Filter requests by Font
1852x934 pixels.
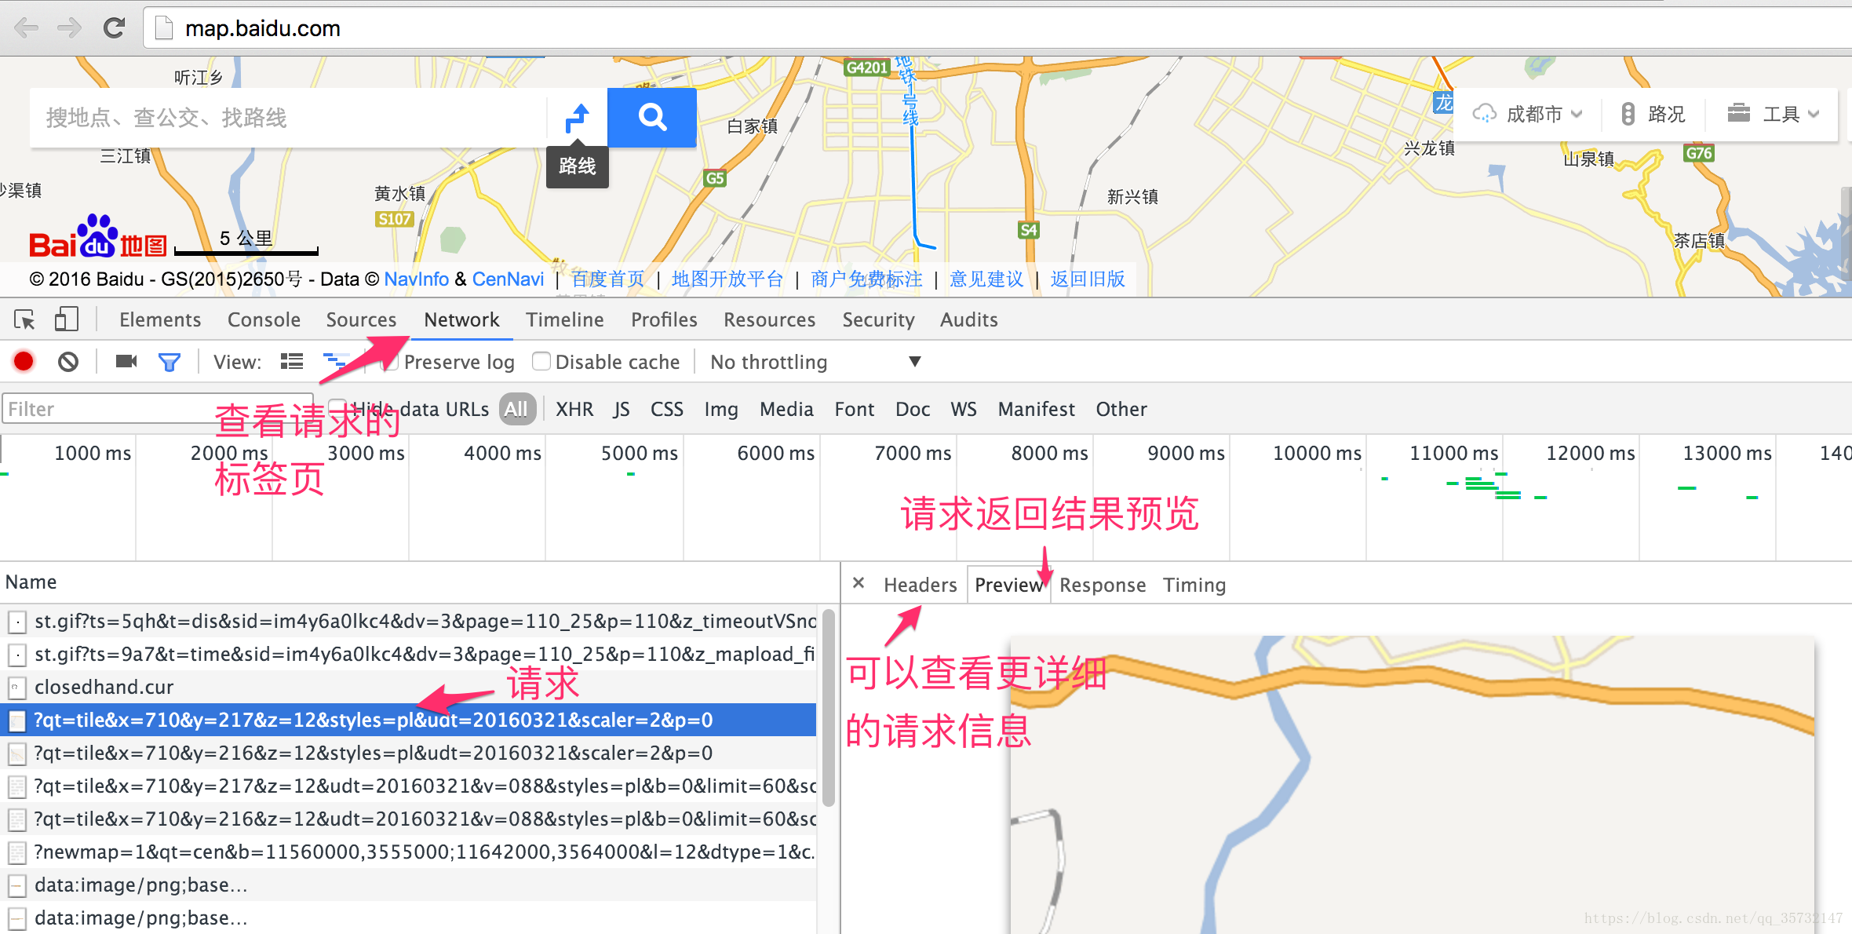pyautogui.click(x=855, y=409)
